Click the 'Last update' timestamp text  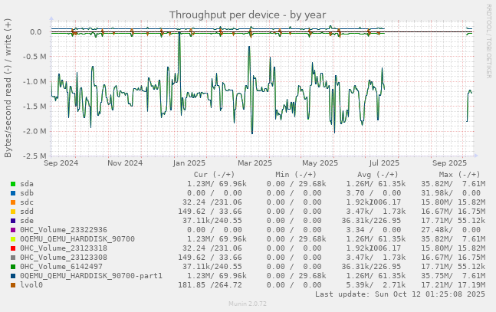[399, 294]
